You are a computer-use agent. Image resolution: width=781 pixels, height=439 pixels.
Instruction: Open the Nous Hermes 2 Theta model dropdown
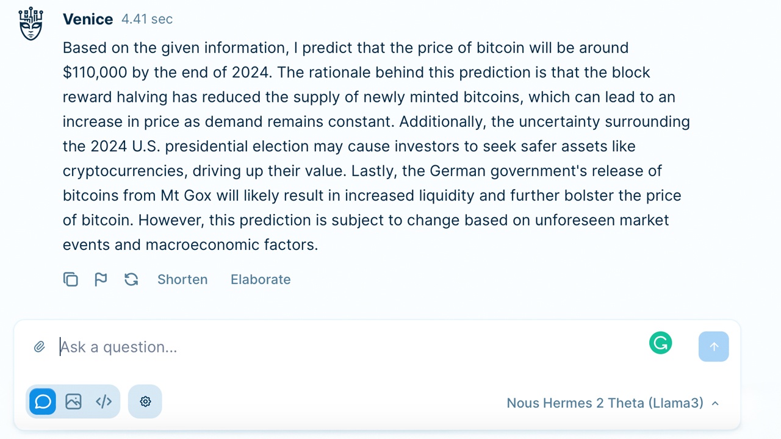606,403
